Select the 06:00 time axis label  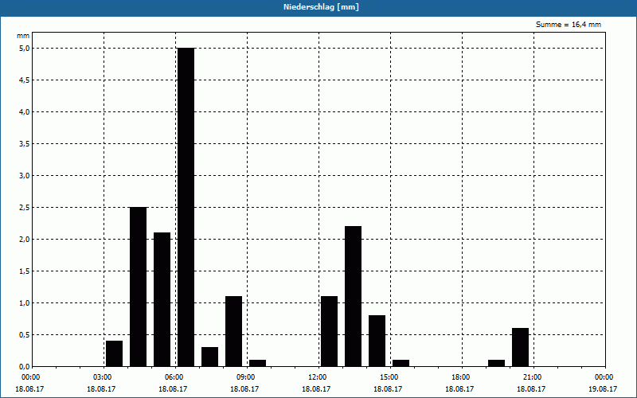tap(175, 377)
